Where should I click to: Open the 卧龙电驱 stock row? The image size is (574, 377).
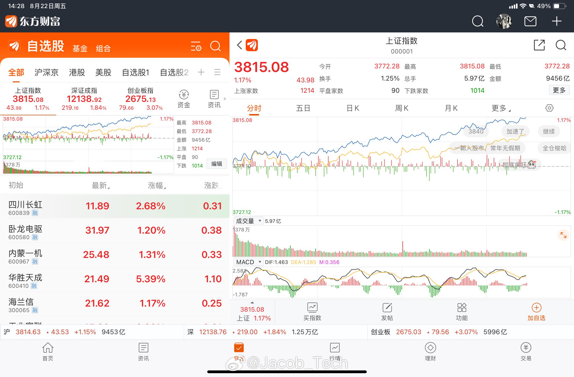[115, 231]
